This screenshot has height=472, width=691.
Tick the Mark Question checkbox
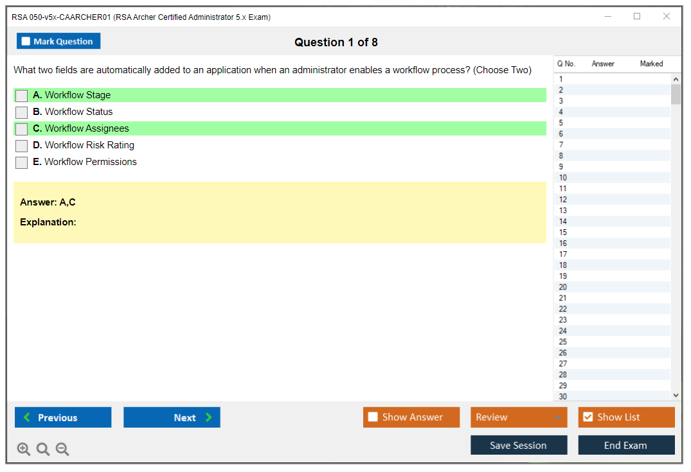(26, 41)
